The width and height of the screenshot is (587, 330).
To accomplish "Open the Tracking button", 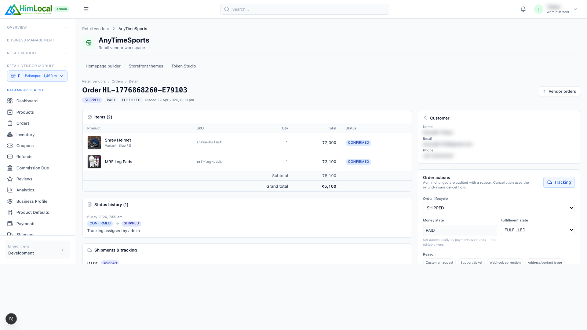I will [x=559, y=182].
